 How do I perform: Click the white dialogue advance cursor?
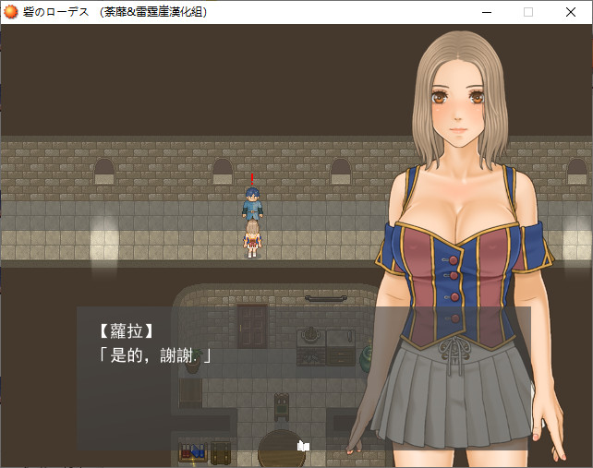pyautogui.click(x=303, y=445)
